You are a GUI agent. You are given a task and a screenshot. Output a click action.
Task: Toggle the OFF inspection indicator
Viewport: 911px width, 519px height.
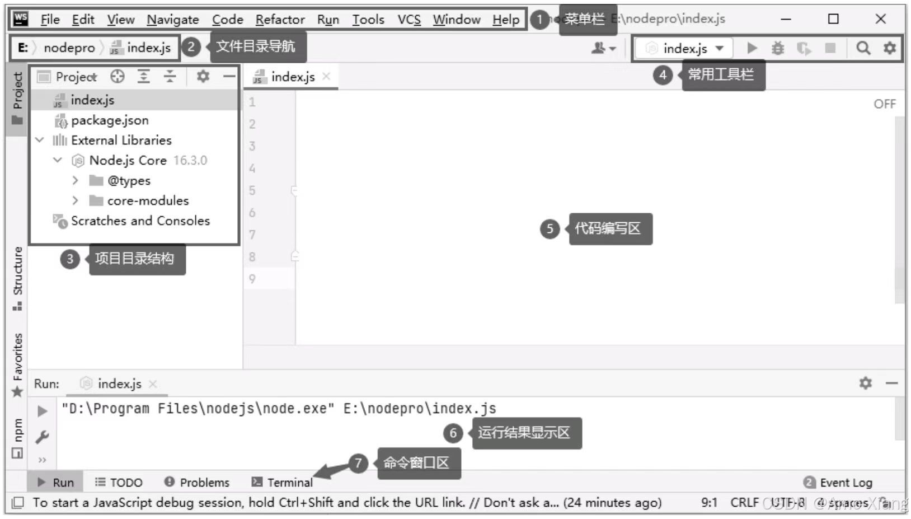(x=884, y=104)
